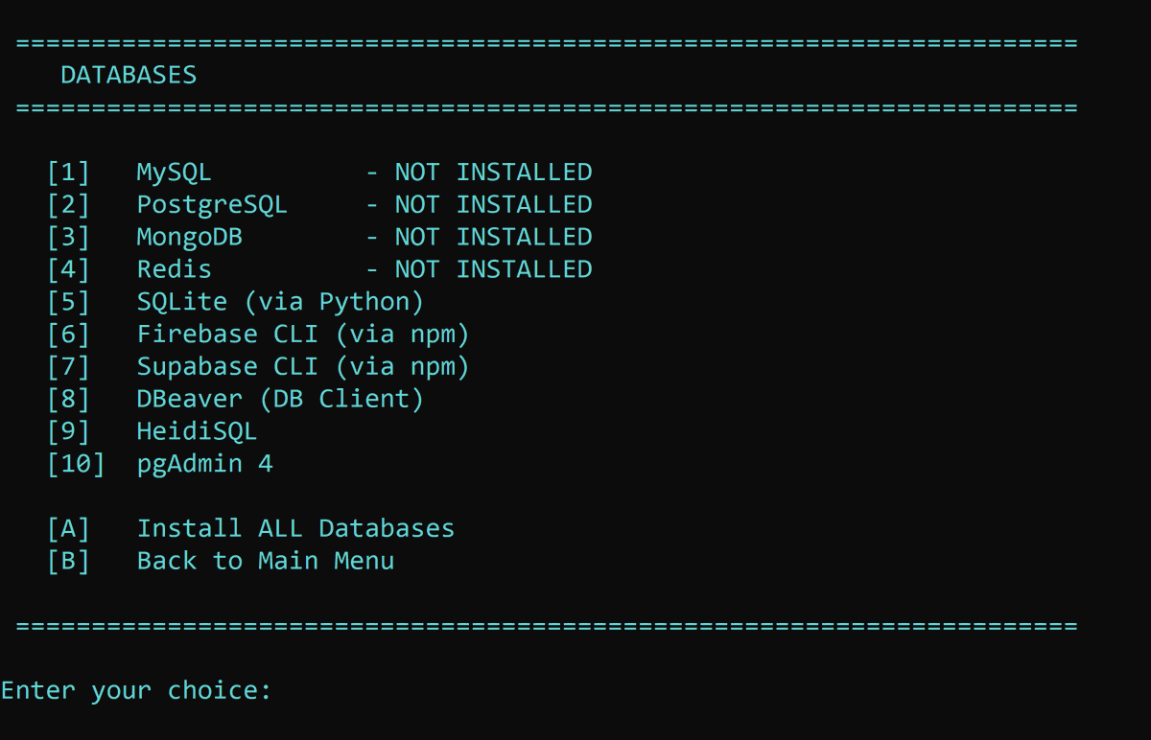Click the [A] option key
Viewport: 1151px width, 740px height.
(x=68, y=528)
